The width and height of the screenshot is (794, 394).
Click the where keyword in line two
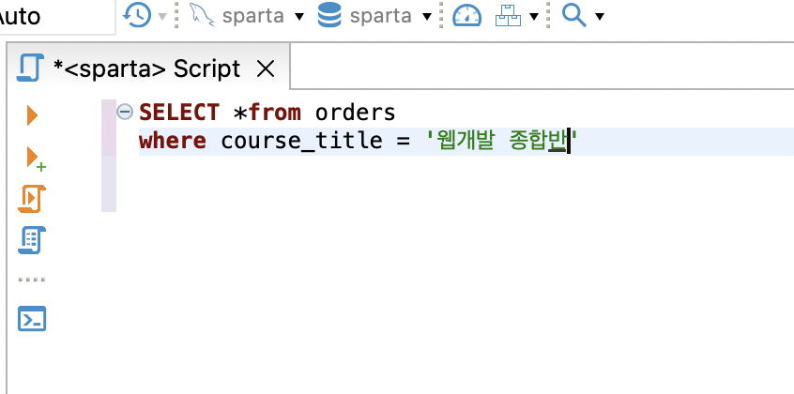tap(172, 141)
